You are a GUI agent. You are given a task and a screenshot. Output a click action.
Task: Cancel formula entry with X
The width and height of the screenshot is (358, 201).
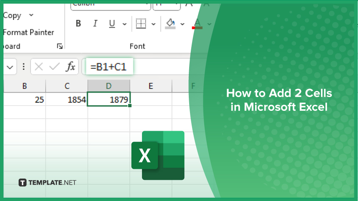[39, 67]
